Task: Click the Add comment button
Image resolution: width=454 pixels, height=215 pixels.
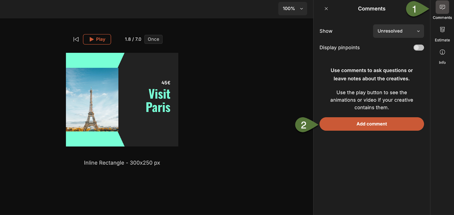Action: pyautogui.click(x=371, y=124)
